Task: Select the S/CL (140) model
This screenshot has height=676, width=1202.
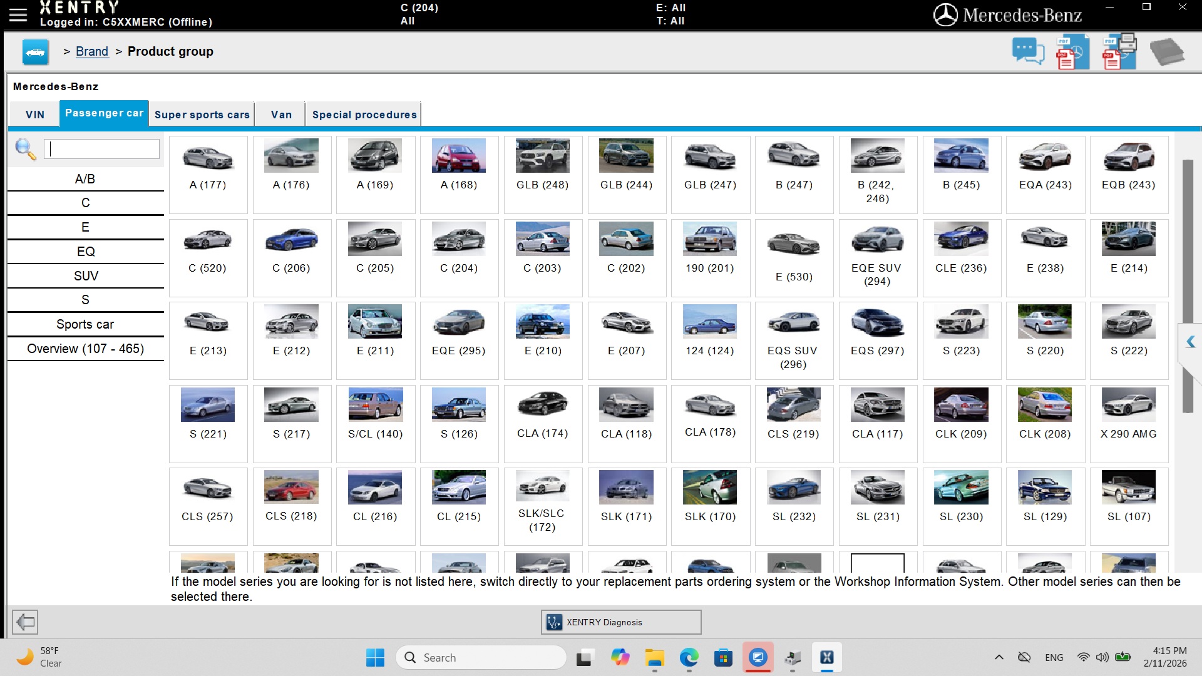Action: click(375, 424)
